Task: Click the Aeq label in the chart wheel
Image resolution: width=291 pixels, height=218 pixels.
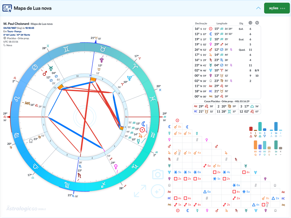Action: (27, 103)
